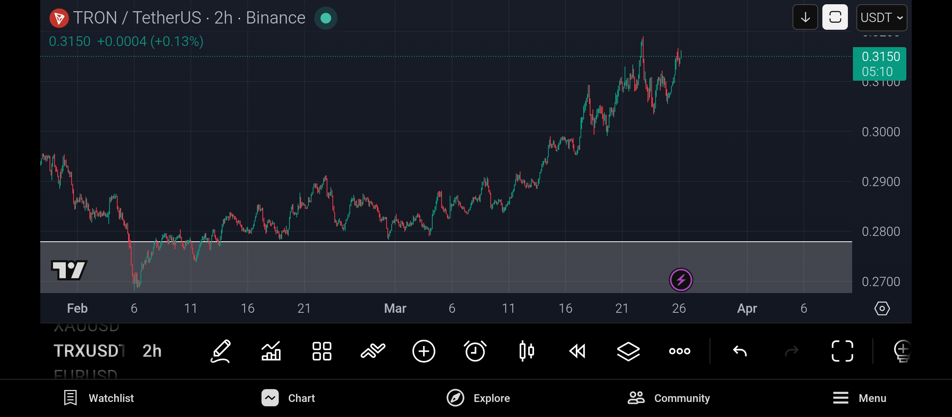Undo the last action arrow

pos(740,351)
